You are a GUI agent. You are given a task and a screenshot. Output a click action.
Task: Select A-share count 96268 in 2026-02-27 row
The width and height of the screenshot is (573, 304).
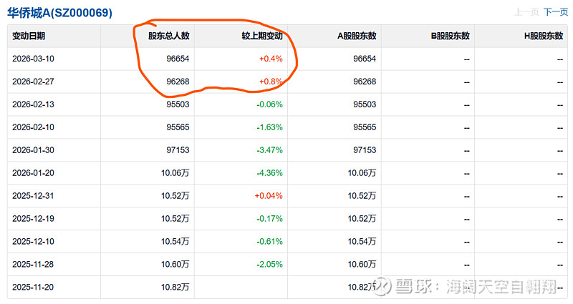click(x=365, y=82)
